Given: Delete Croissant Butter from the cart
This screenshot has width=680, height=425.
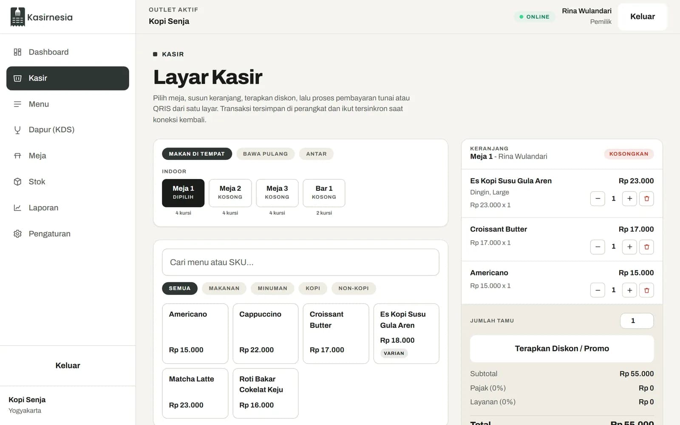Looking at the screenshot, I should pyautogui.click(x=646, y=246).
